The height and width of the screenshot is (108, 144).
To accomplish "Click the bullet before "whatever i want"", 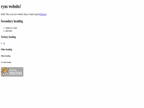I will (x=4, y=28).
